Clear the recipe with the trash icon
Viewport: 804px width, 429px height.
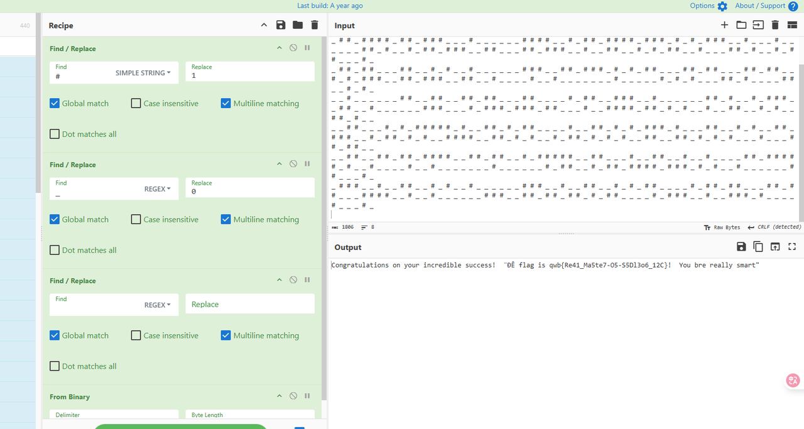click(315, 25)
